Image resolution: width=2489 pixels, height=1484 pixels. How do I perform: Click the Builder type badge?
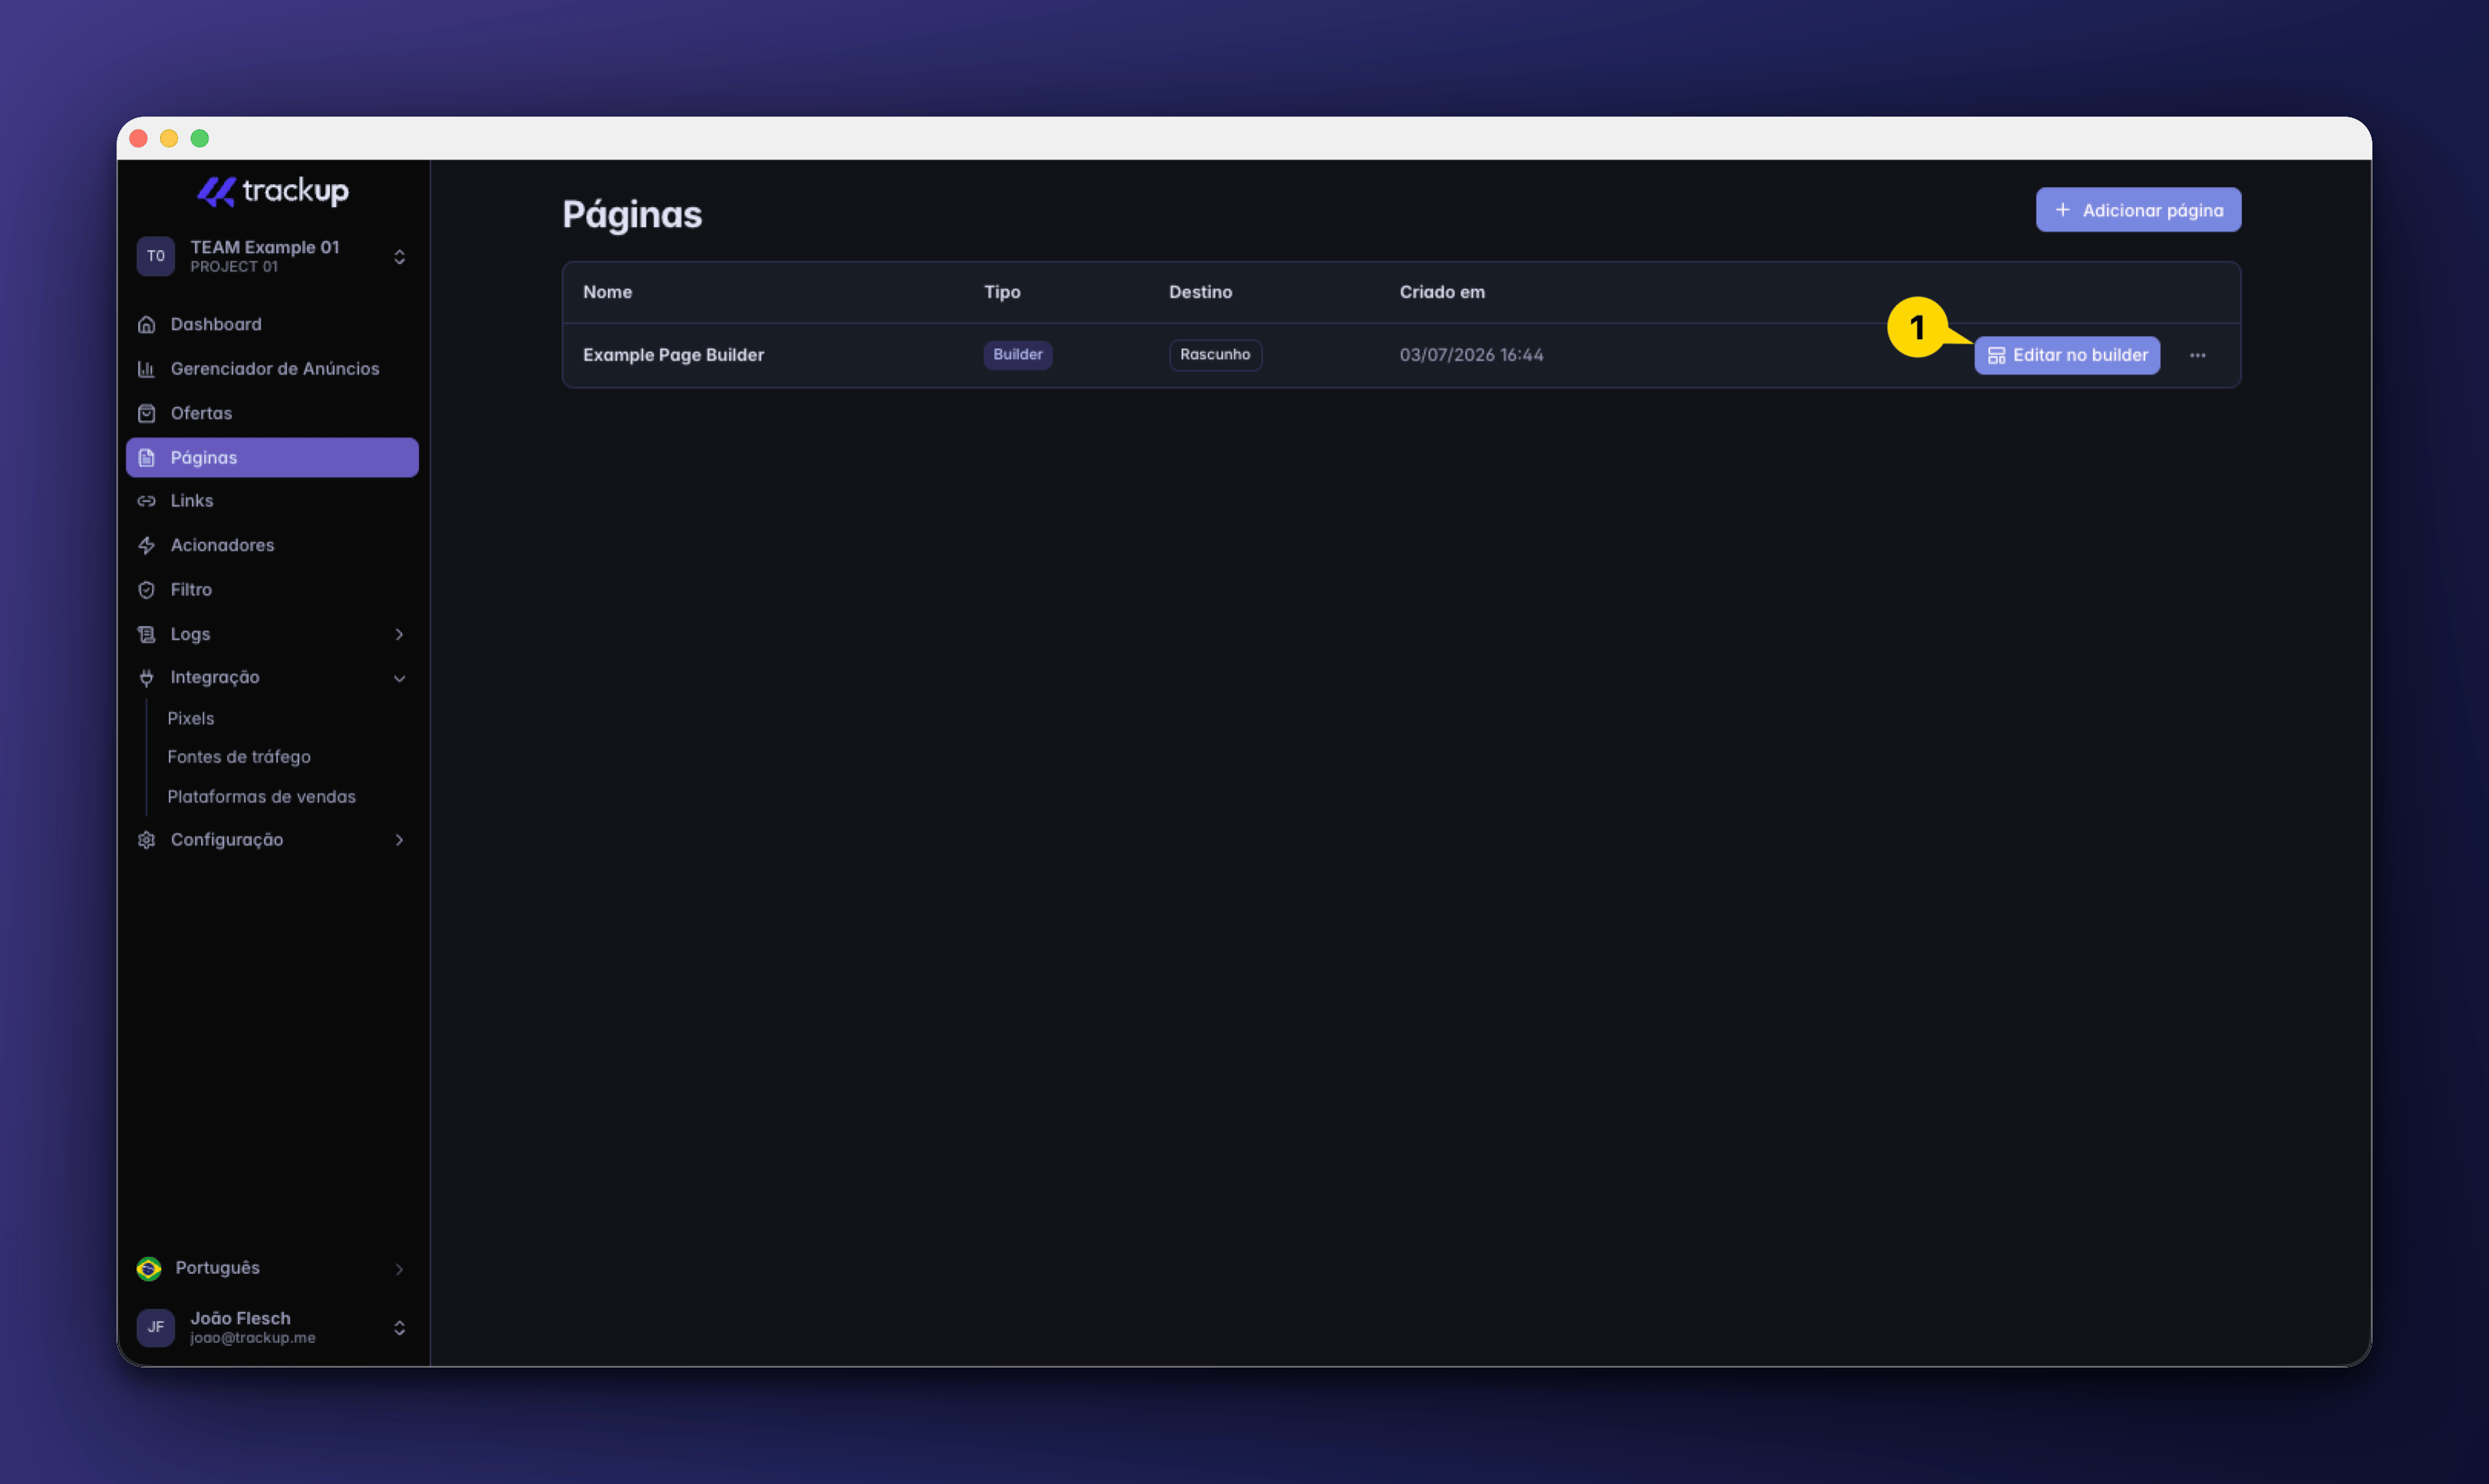[1017, 354]
